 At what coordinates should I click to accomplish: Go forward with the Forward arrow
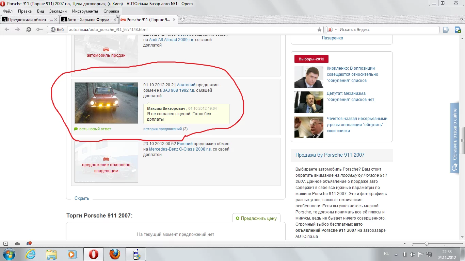click(18, 30)
